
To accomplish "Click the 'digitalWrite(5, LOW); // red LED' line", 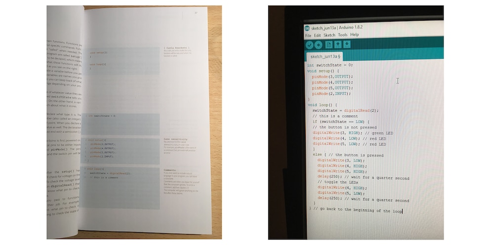I will [349, 144].
